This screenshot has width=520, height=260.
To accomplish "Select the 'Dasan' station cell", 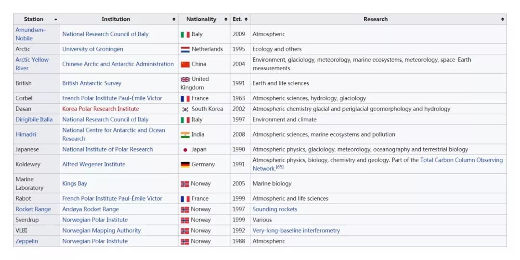I will tap(37, 109).
